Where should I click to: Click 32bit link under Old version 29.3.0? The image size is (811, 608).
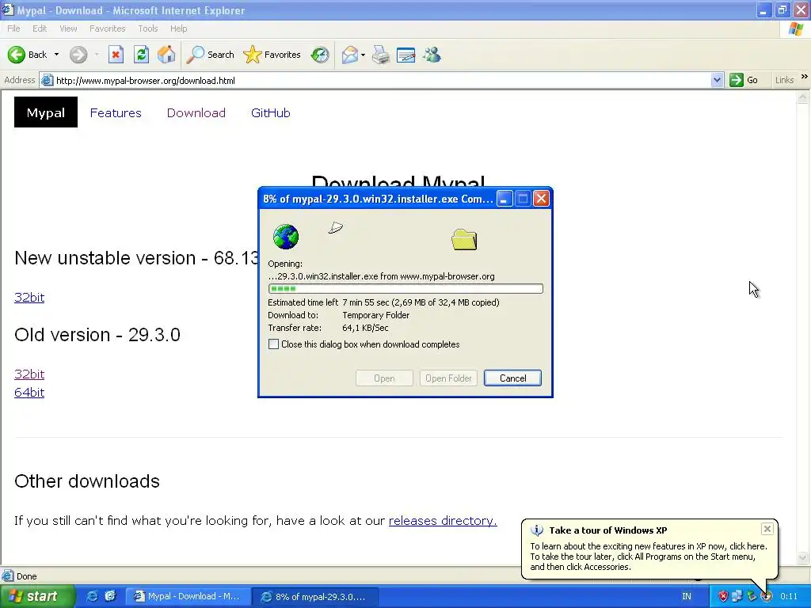click(29, 374)
